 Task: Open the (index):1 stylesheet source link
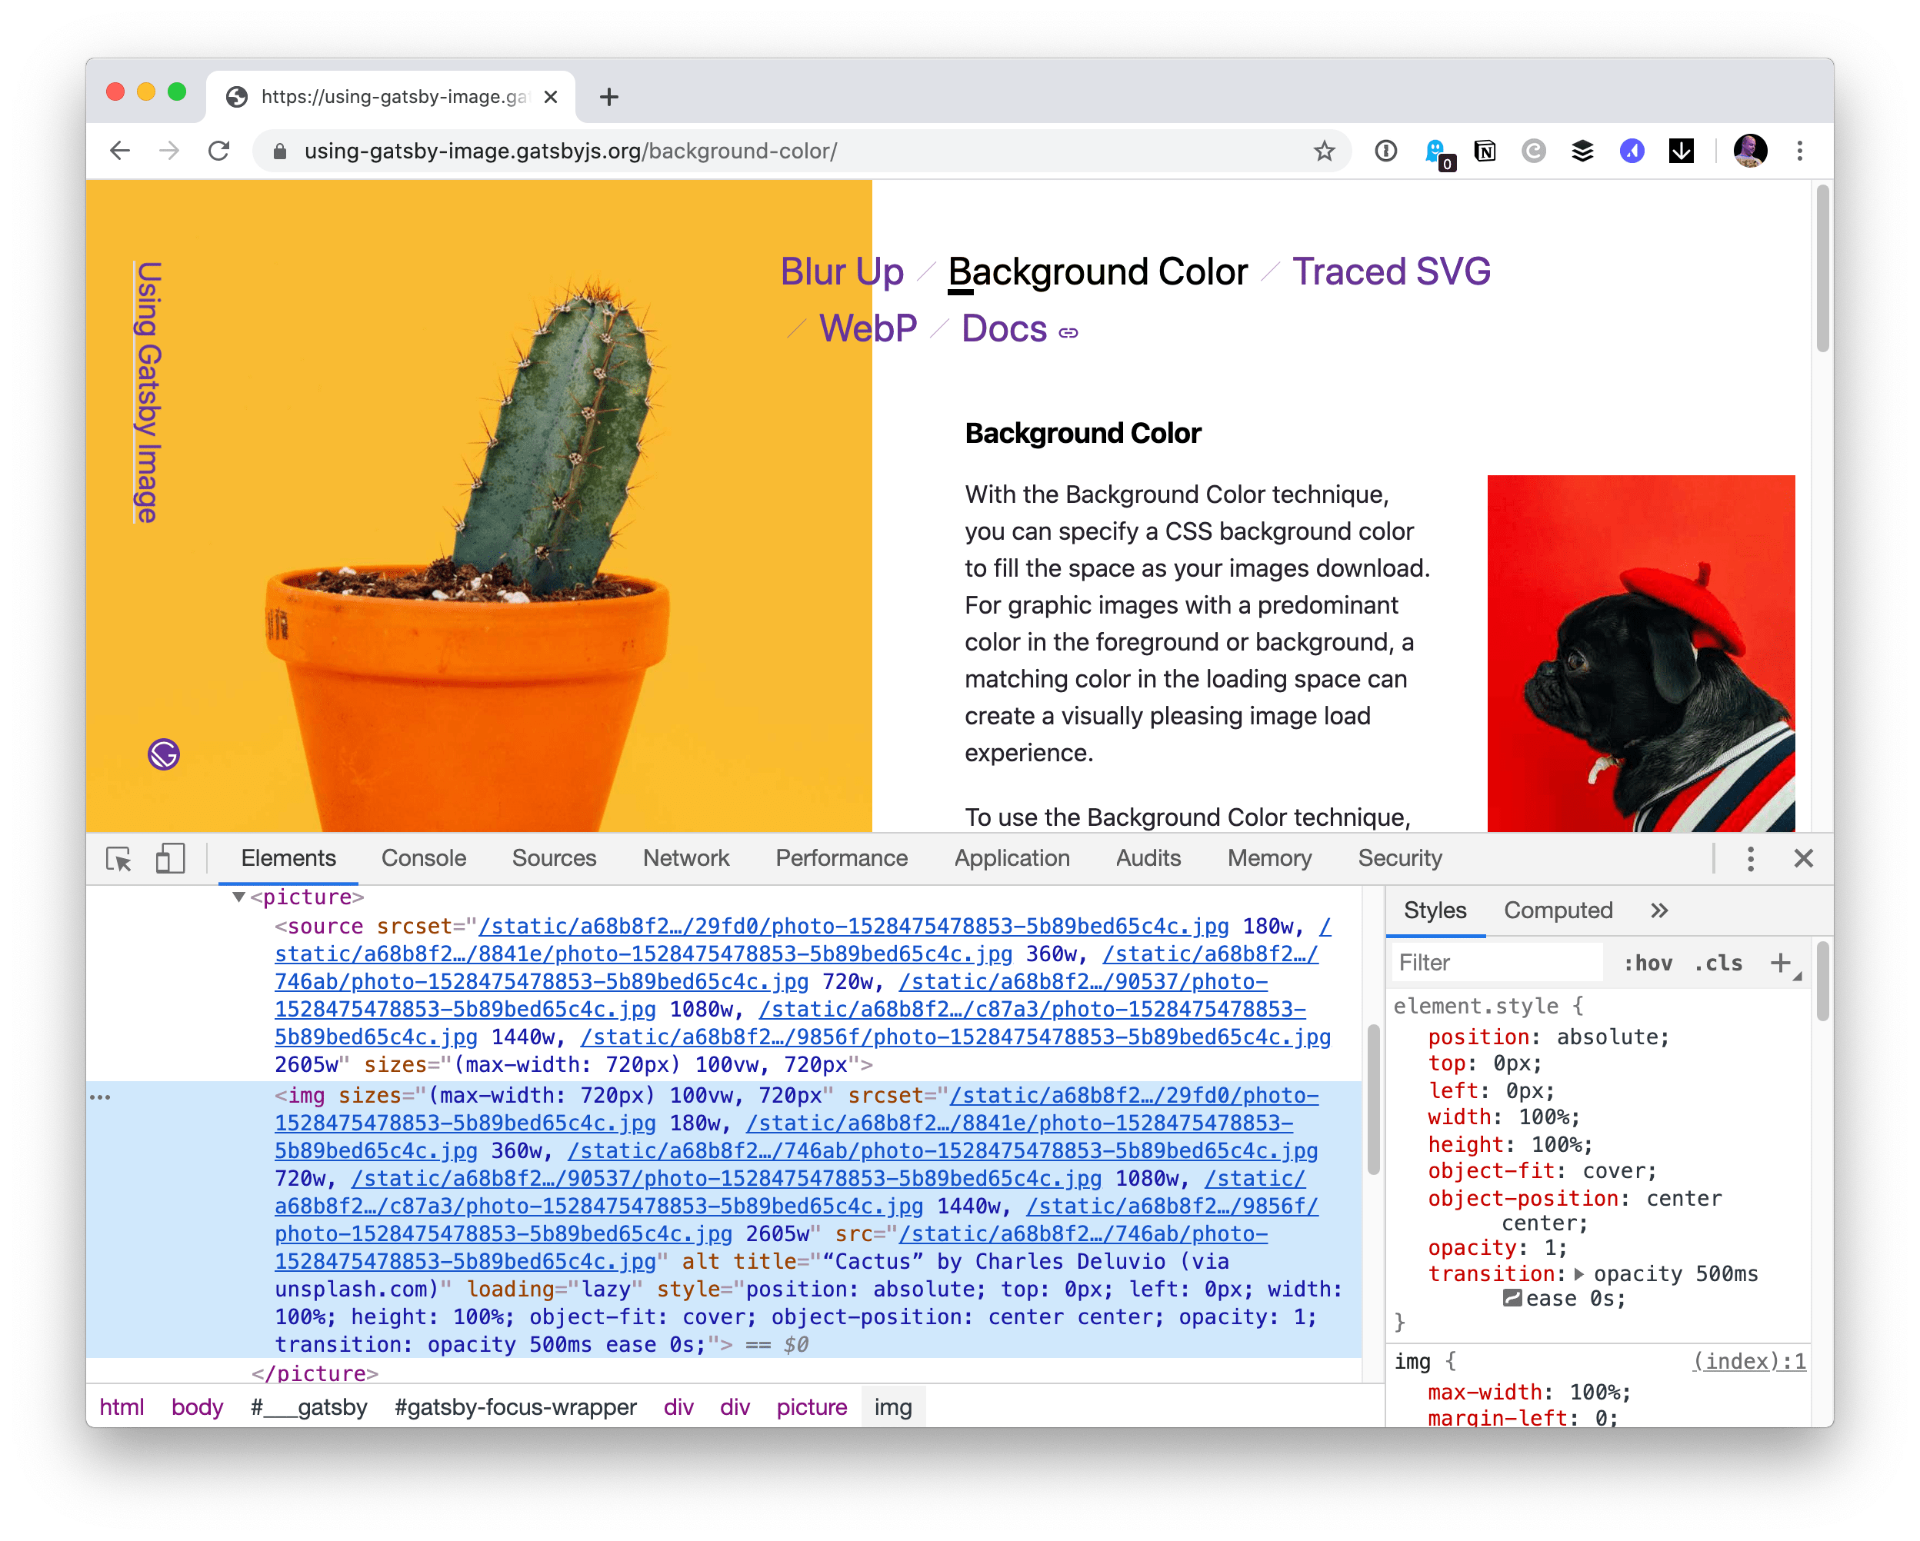click(1748, 1361)
